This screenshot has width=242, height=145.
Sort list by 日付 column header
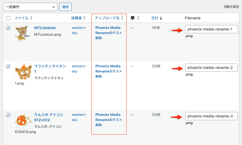coord(155,18)
